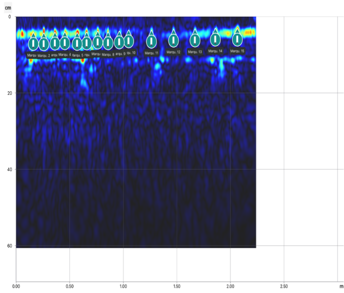
Task: Select the seventh marker pin icon
Action: coord(98,42)
